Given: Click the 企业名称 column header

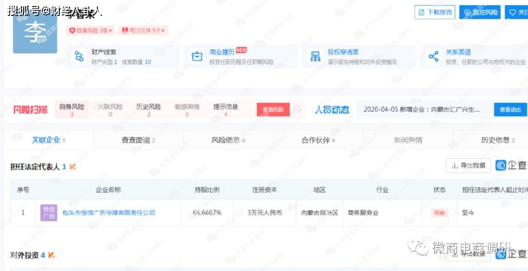Looking at the screenshot, I should pos(108,190).
